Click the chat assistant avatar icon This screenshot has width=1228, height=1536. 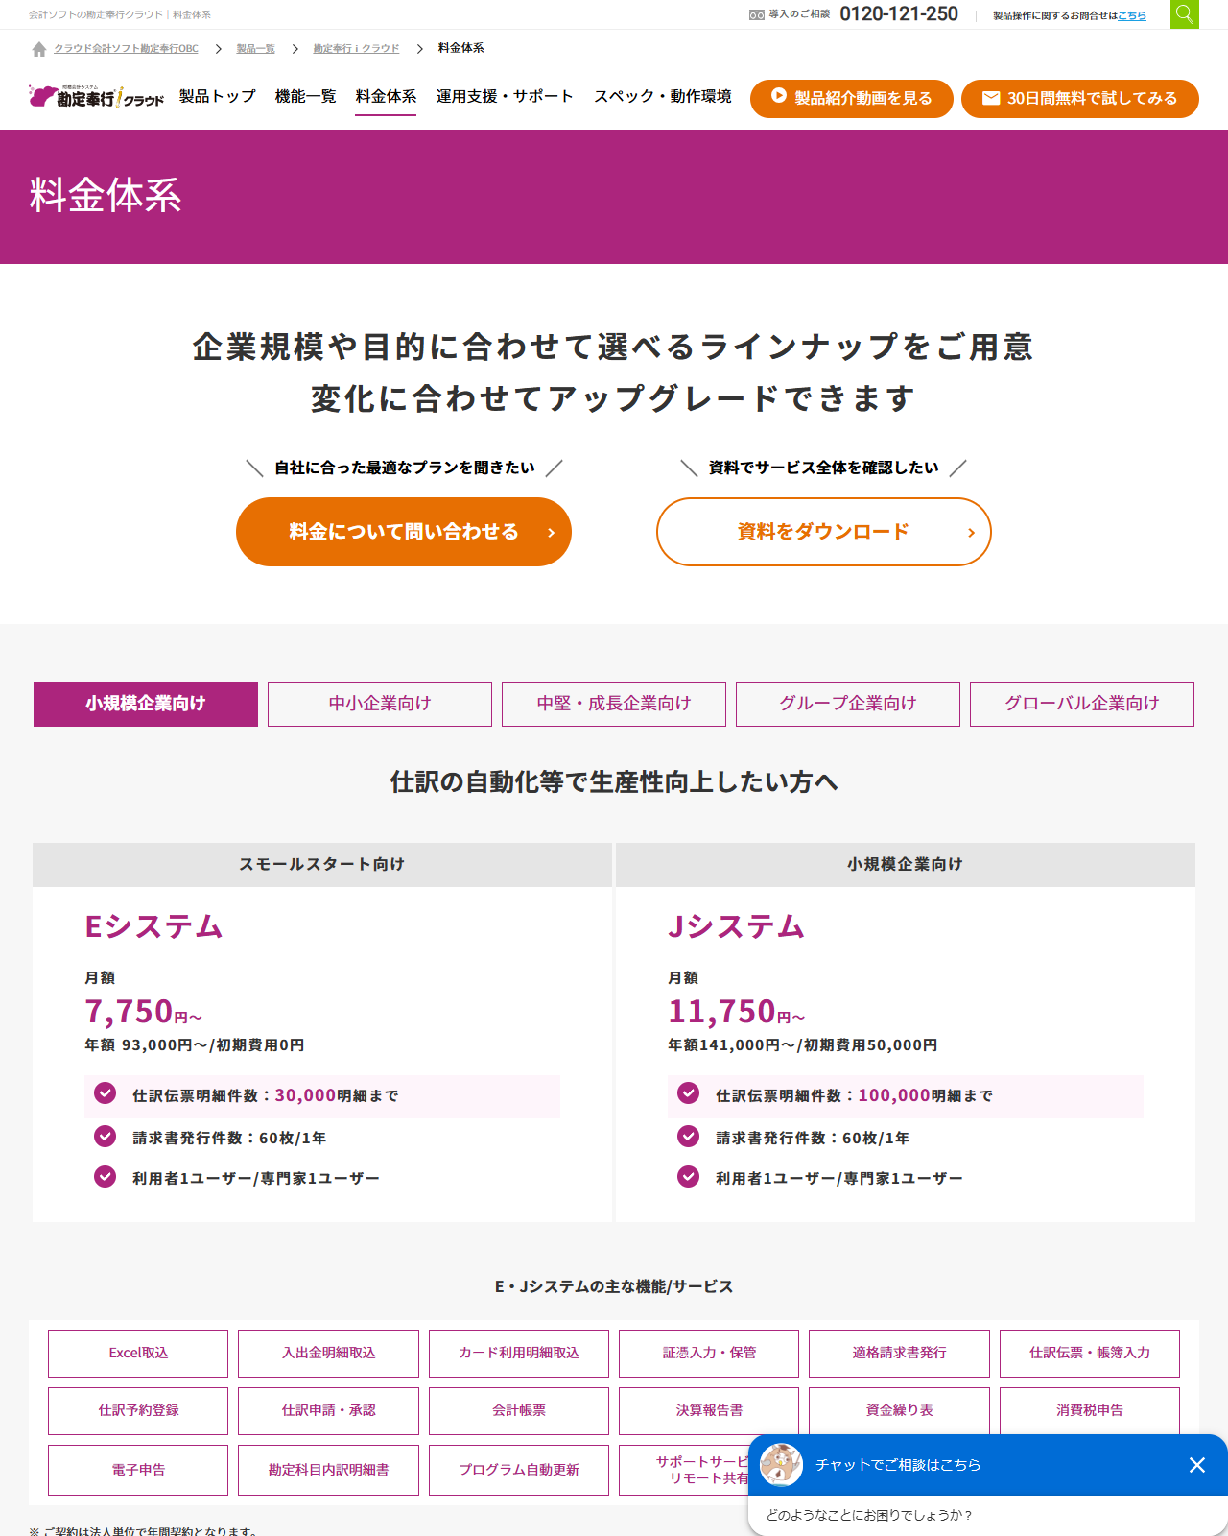point(781,1465)
